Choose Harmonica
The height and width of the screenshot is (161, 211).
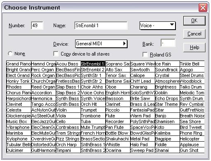tap(44, 98)
